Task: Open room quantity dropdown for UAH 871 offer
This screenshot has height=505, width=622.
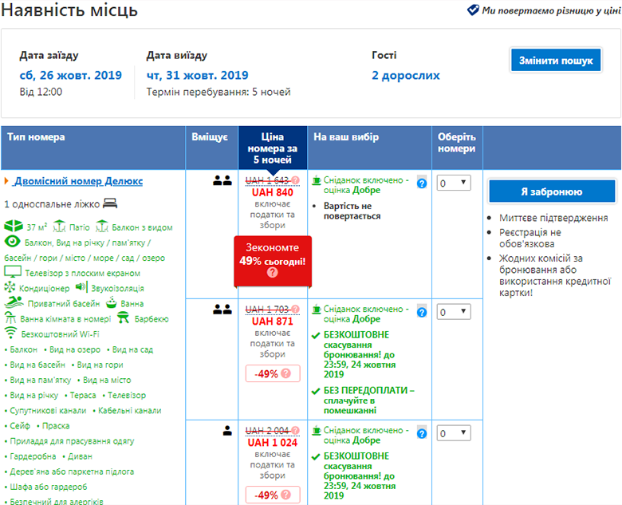Action: coord(453,312)
